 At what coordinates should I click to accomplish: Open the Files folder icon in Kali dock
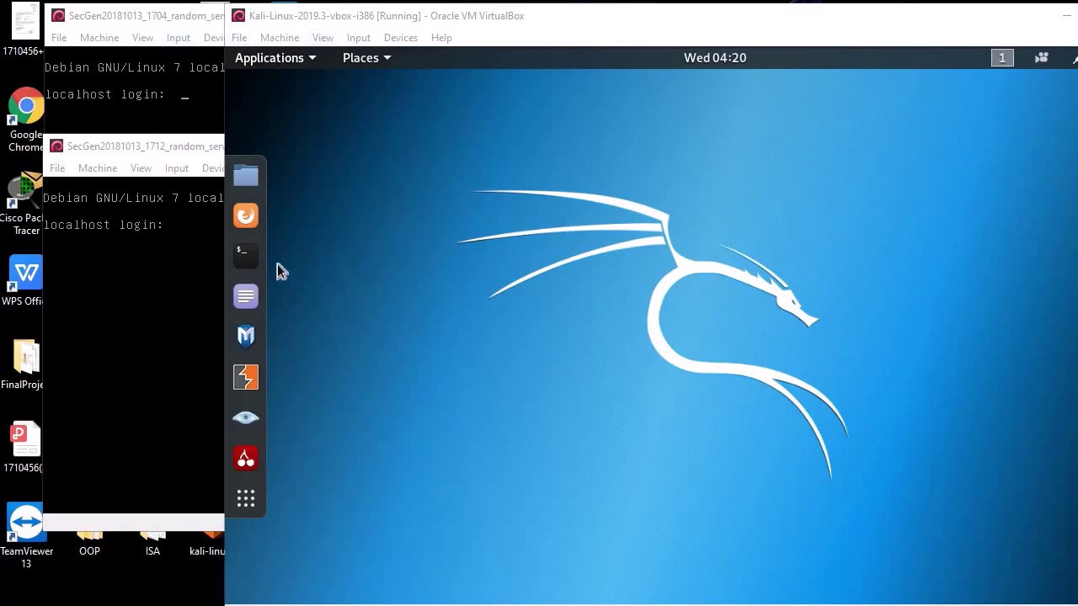tap(246, 175)
